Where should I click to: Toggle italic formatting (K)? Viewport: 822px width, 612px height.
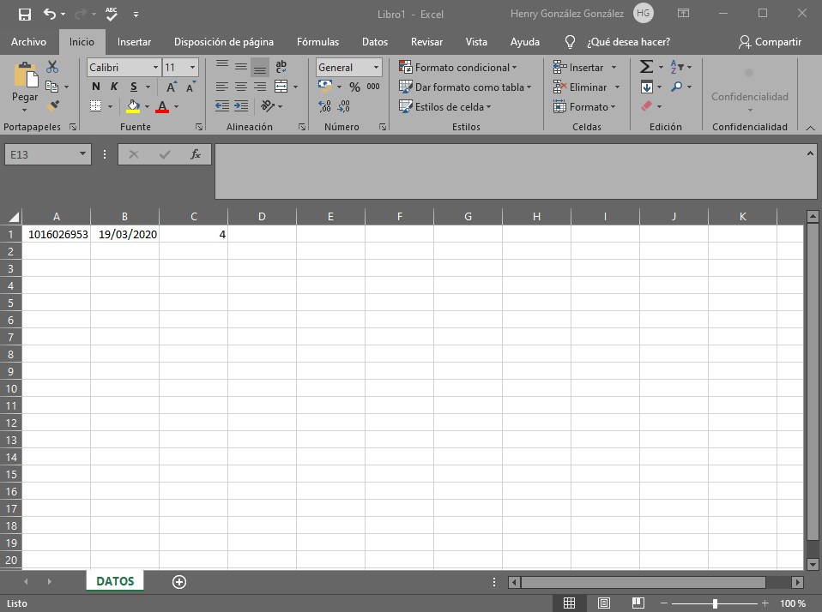click(x=114, y=87)
